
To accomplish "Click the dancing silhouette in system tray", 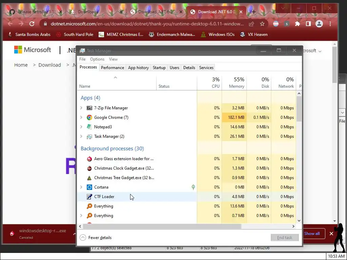I will click(x=339, y=238).
